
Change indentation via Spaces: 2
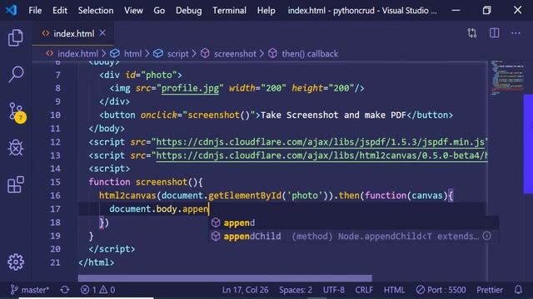pos(296,290)
